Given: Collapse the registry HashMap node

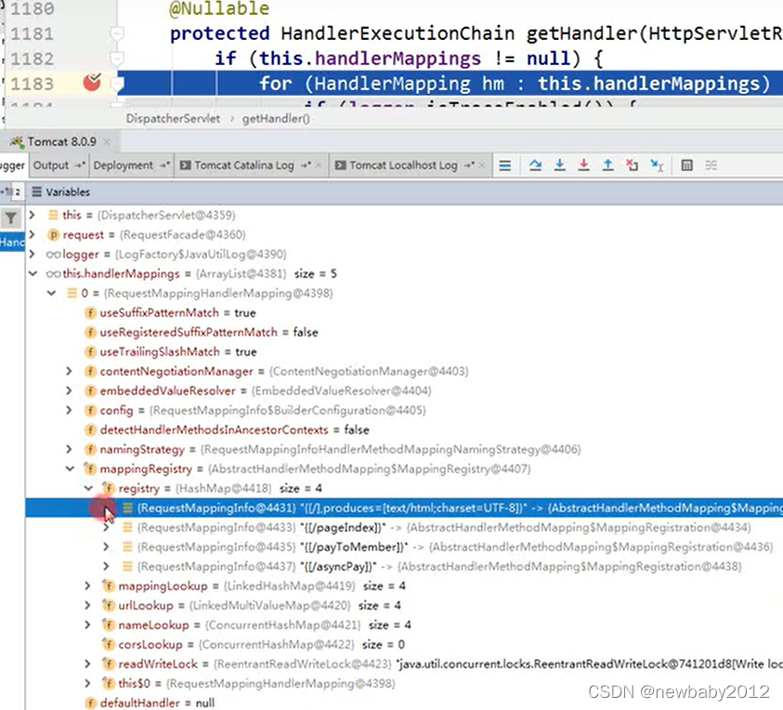Looking at the screenshot, I should (x=88, y=488).
